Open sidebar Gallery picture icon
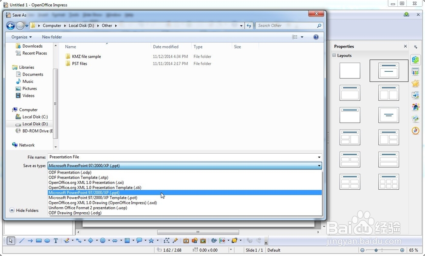 (416, 118)
